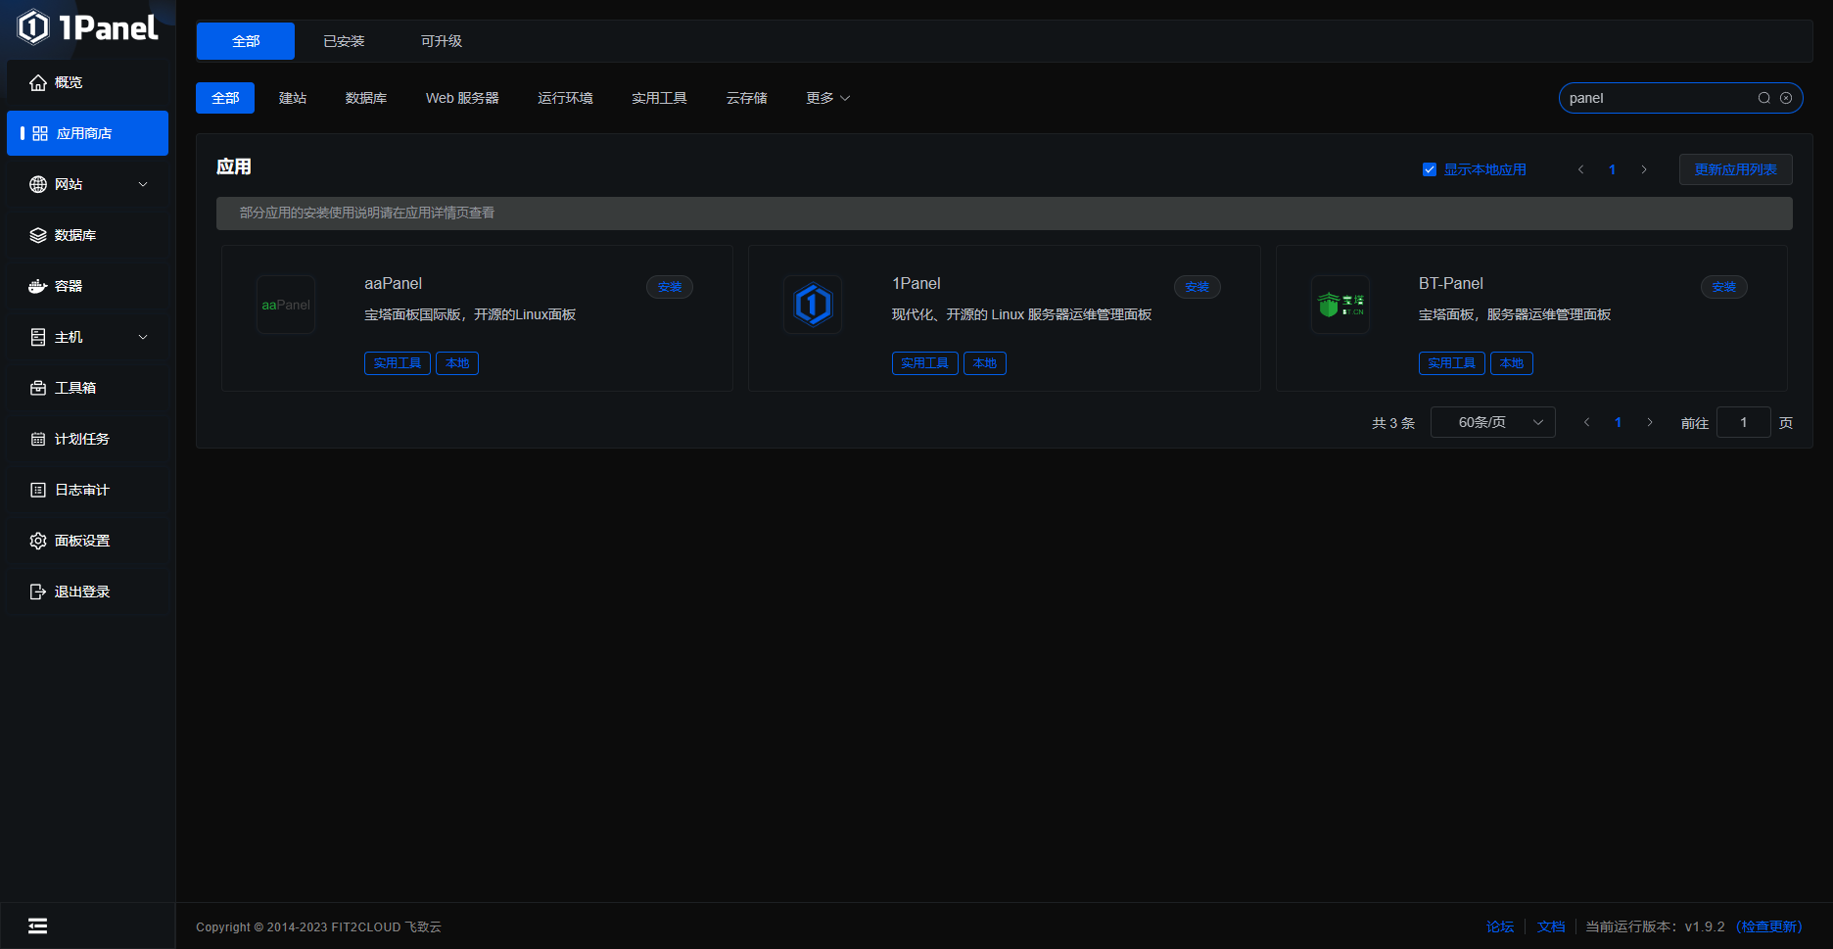Open the 60条/页 page size dropdown

[1493, 422]
